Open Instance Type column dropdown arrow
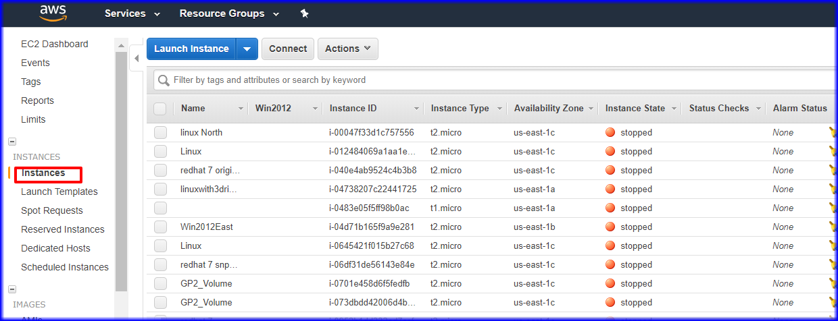838x321 pixels. (499, 109)
